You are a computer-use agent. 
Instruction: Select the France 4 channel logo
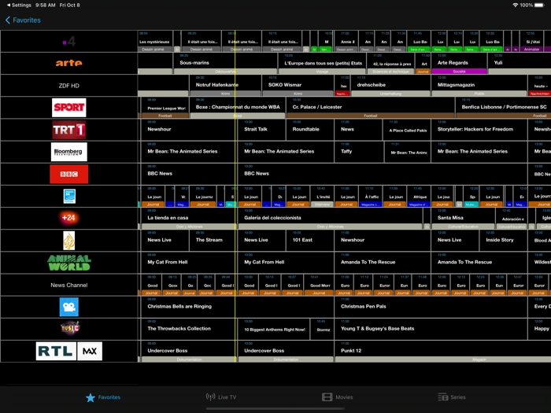(x=69, y=42)
